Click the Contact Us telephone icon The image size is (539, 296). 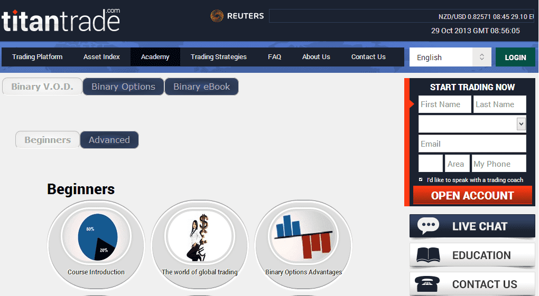point(427,284)
